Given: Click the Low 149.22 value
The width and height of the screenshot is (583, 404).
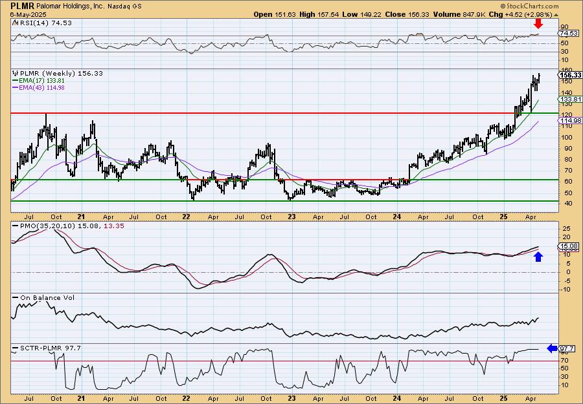Looking at the screenshot, I should 361,14.
